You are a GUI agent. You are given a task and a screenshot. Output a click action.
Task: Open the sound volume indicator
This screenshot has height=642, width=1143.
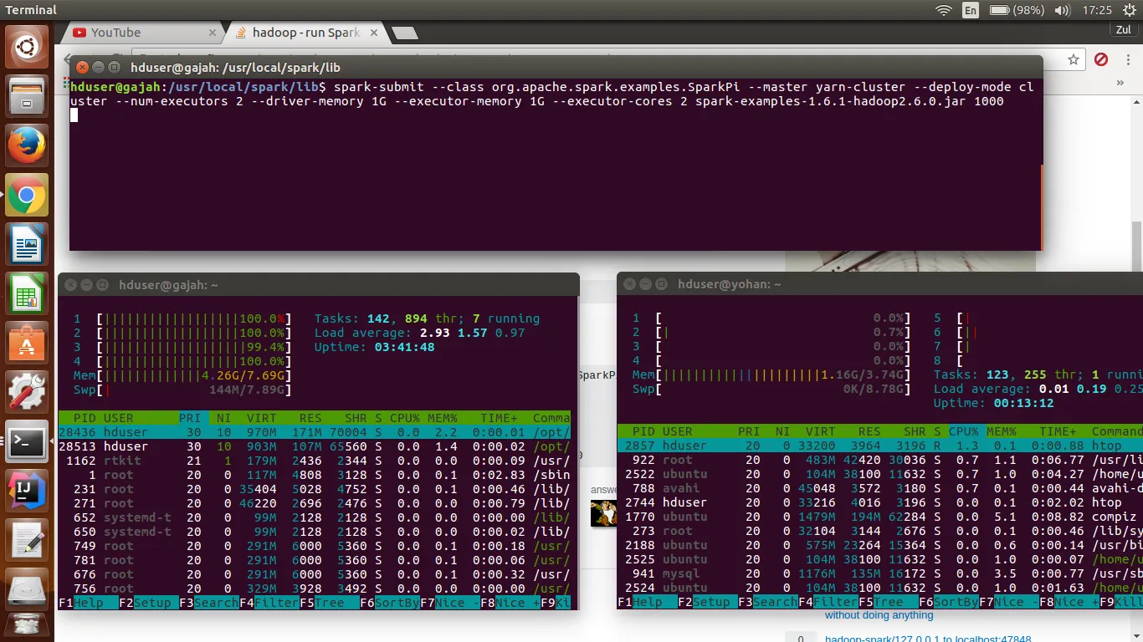point(1063,10)
